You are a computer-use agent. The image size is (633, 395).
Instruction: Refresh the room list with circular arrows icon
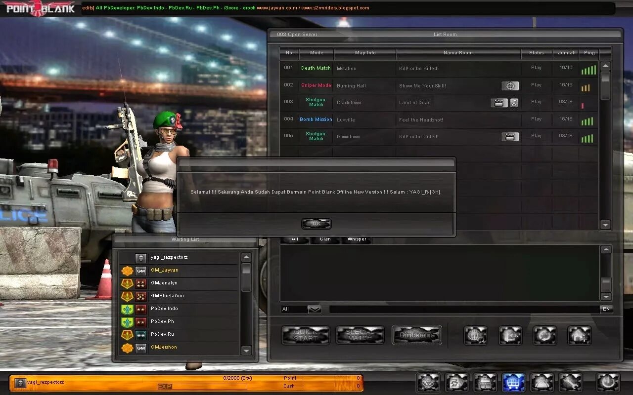[544, 335]
